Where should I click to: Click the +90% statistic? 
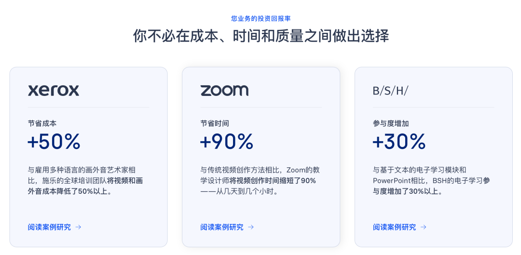point(227,142)
